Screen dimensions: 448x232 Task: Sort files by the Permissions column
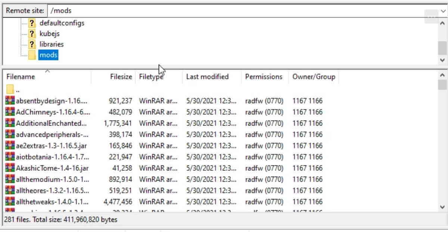click(x=264, y=77)
